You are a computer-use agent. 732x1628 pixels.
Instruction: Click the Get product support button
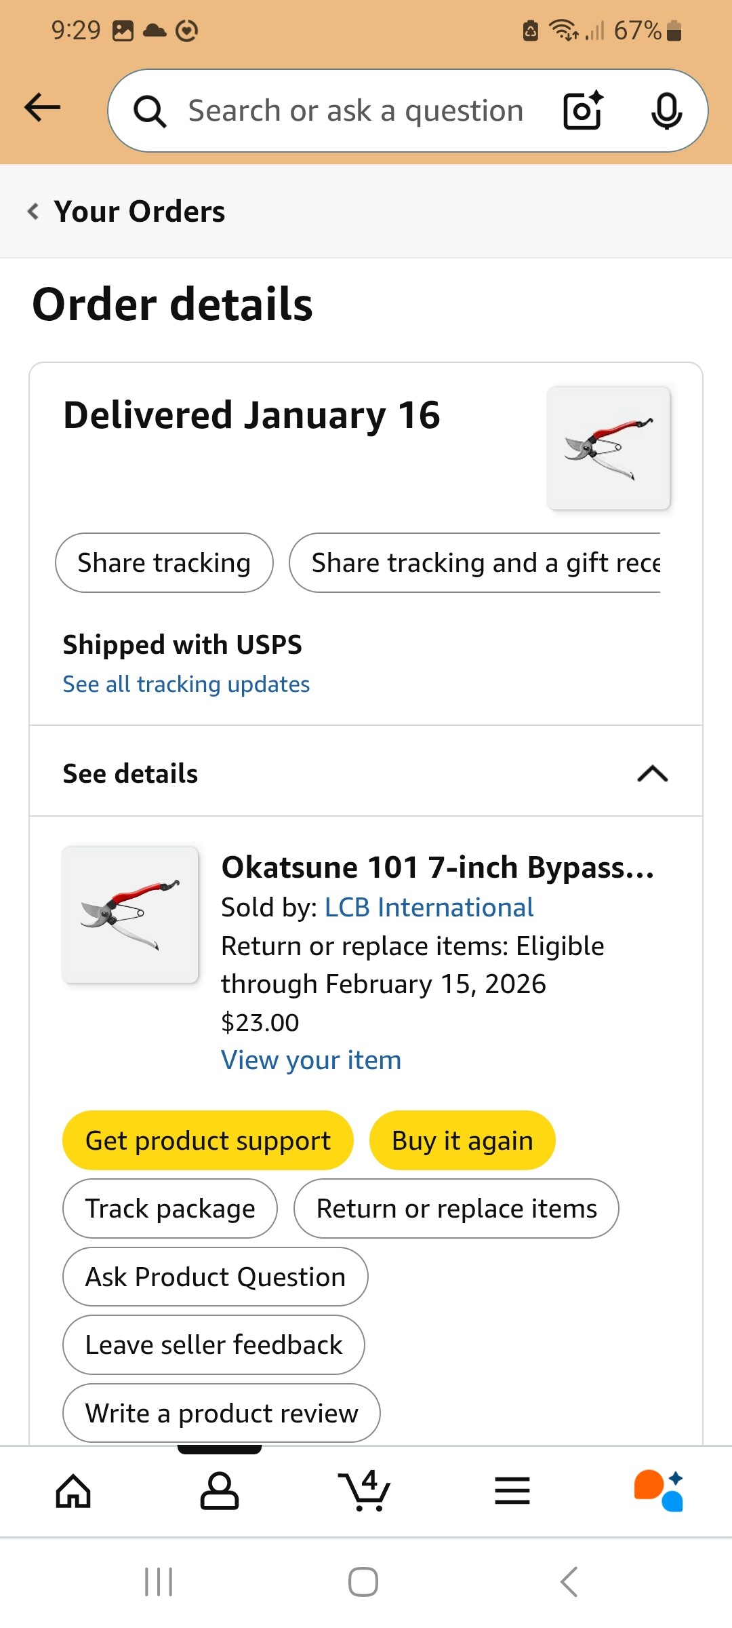pos(207,1140)
